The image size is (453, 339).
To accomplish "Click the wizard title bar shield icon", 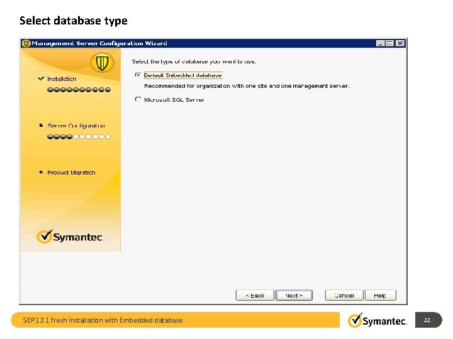I will pyautogui.click(x=26, y=43).
